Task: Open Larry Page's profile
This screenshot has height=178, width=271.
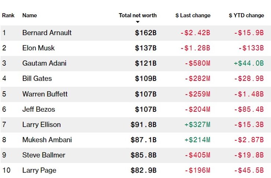Action: click(x=39, y=170)
